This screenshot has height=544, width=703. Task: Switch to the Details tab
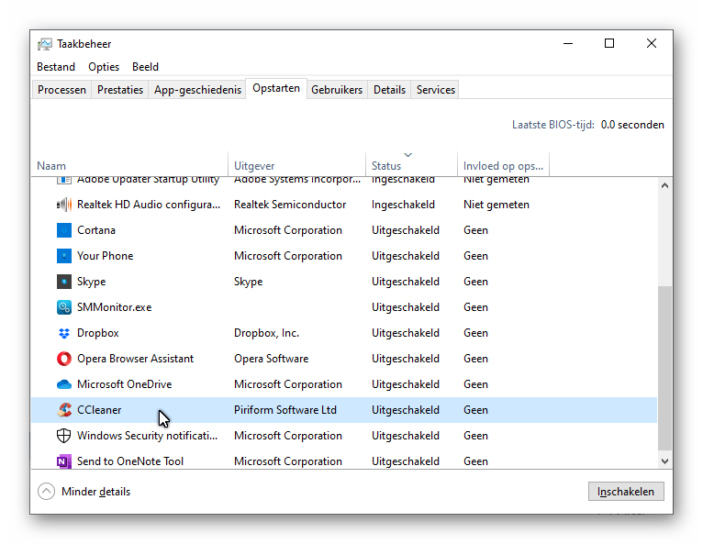(x=390, y=90)
